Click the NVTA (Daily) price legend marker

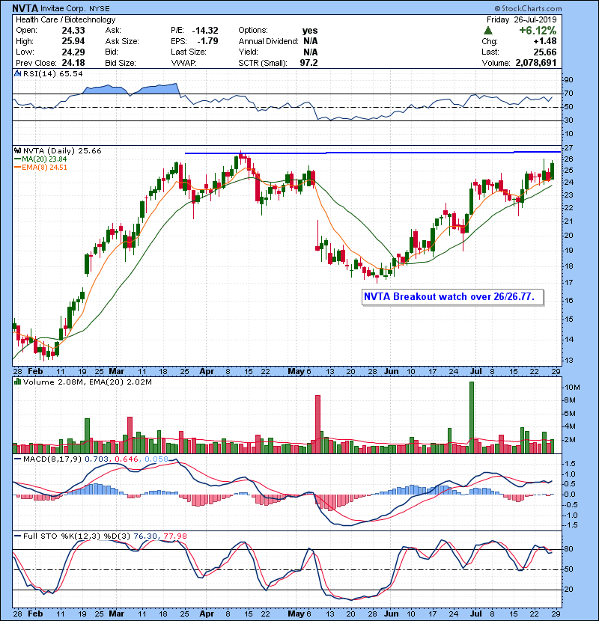pyautogui.click(x=18, y=150)
